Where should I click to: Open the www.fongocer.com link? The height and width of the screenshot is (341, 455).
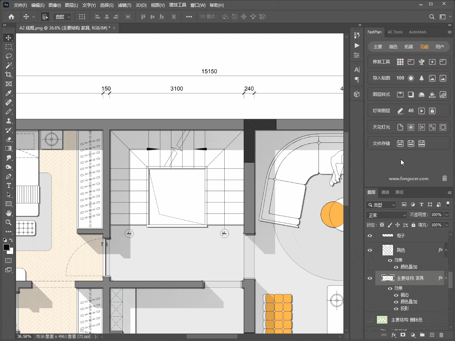tap(408, 179)
